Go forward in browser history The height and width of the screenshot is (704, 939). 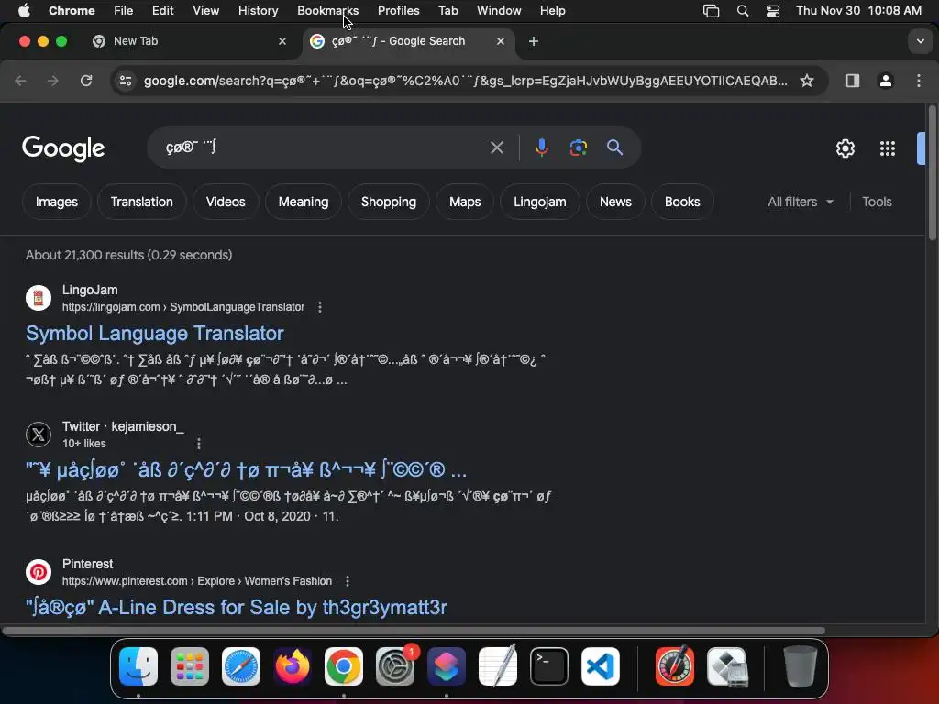[53, 81]
